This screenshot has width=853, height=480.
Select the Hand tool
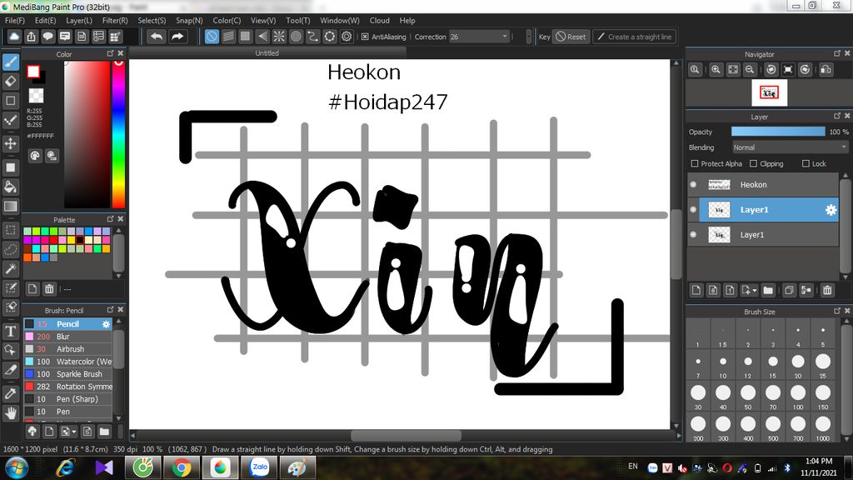[10, 412]
